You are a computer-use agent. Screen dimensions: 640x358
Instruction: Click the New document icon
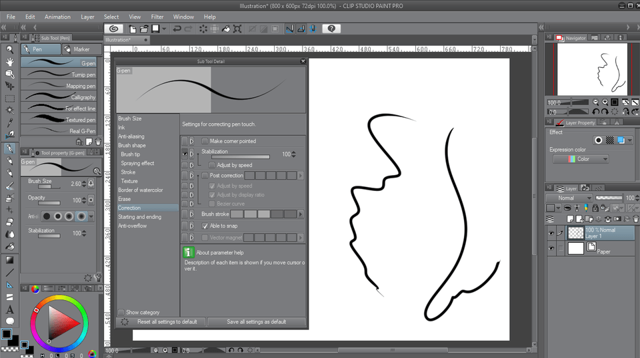133,29
